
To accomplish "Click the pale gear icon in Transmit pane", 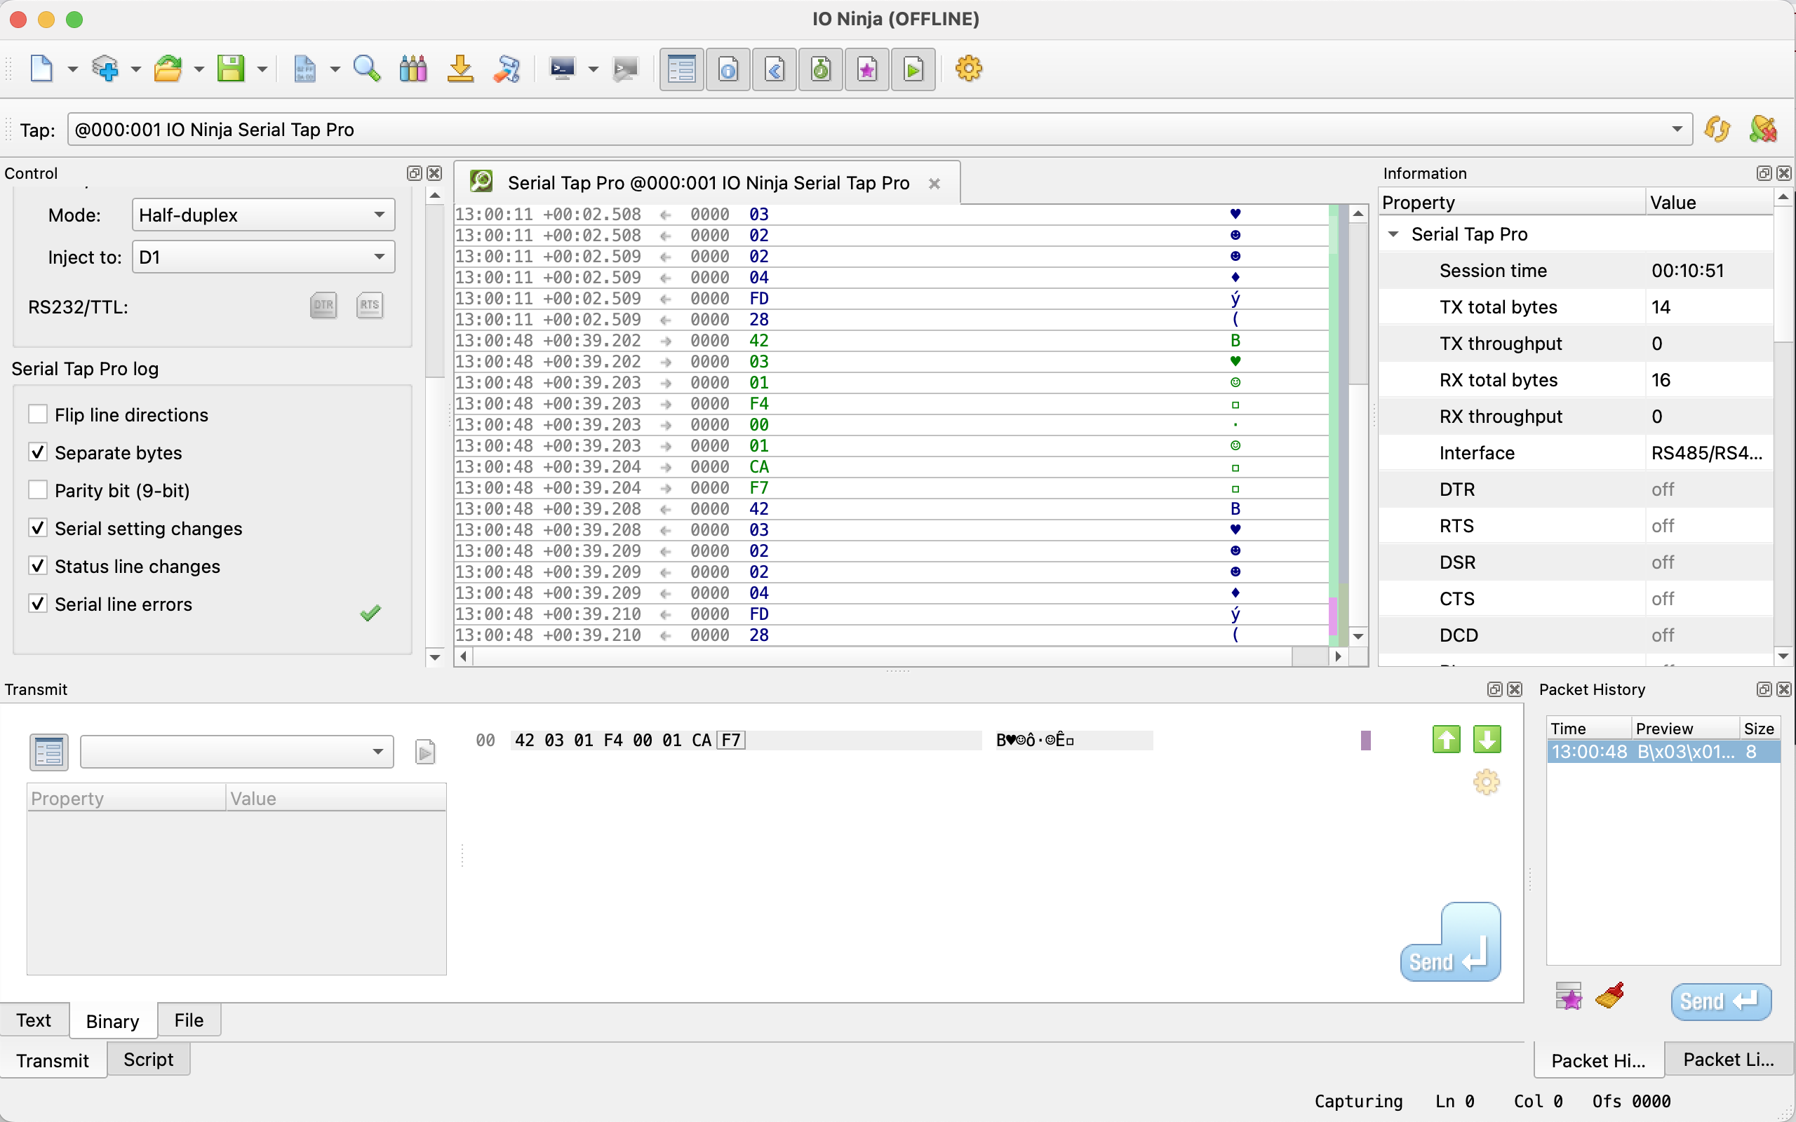I will (1487, 782).
